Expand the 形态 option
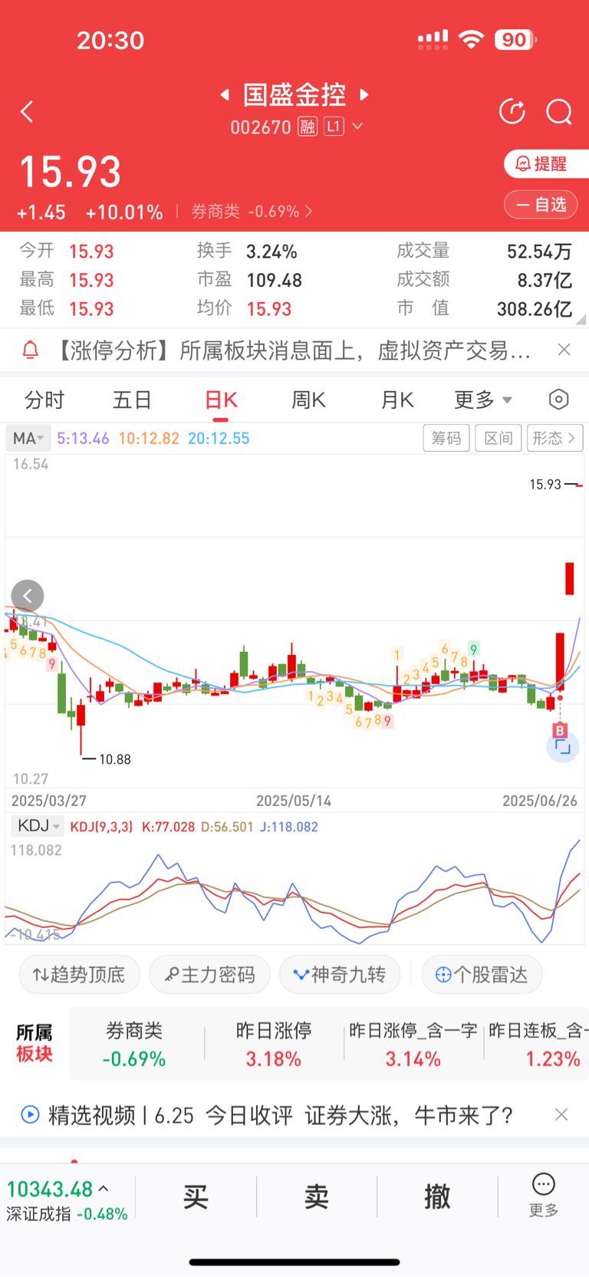The width and height of the screenshot is (589, 1277). (555, 438)
